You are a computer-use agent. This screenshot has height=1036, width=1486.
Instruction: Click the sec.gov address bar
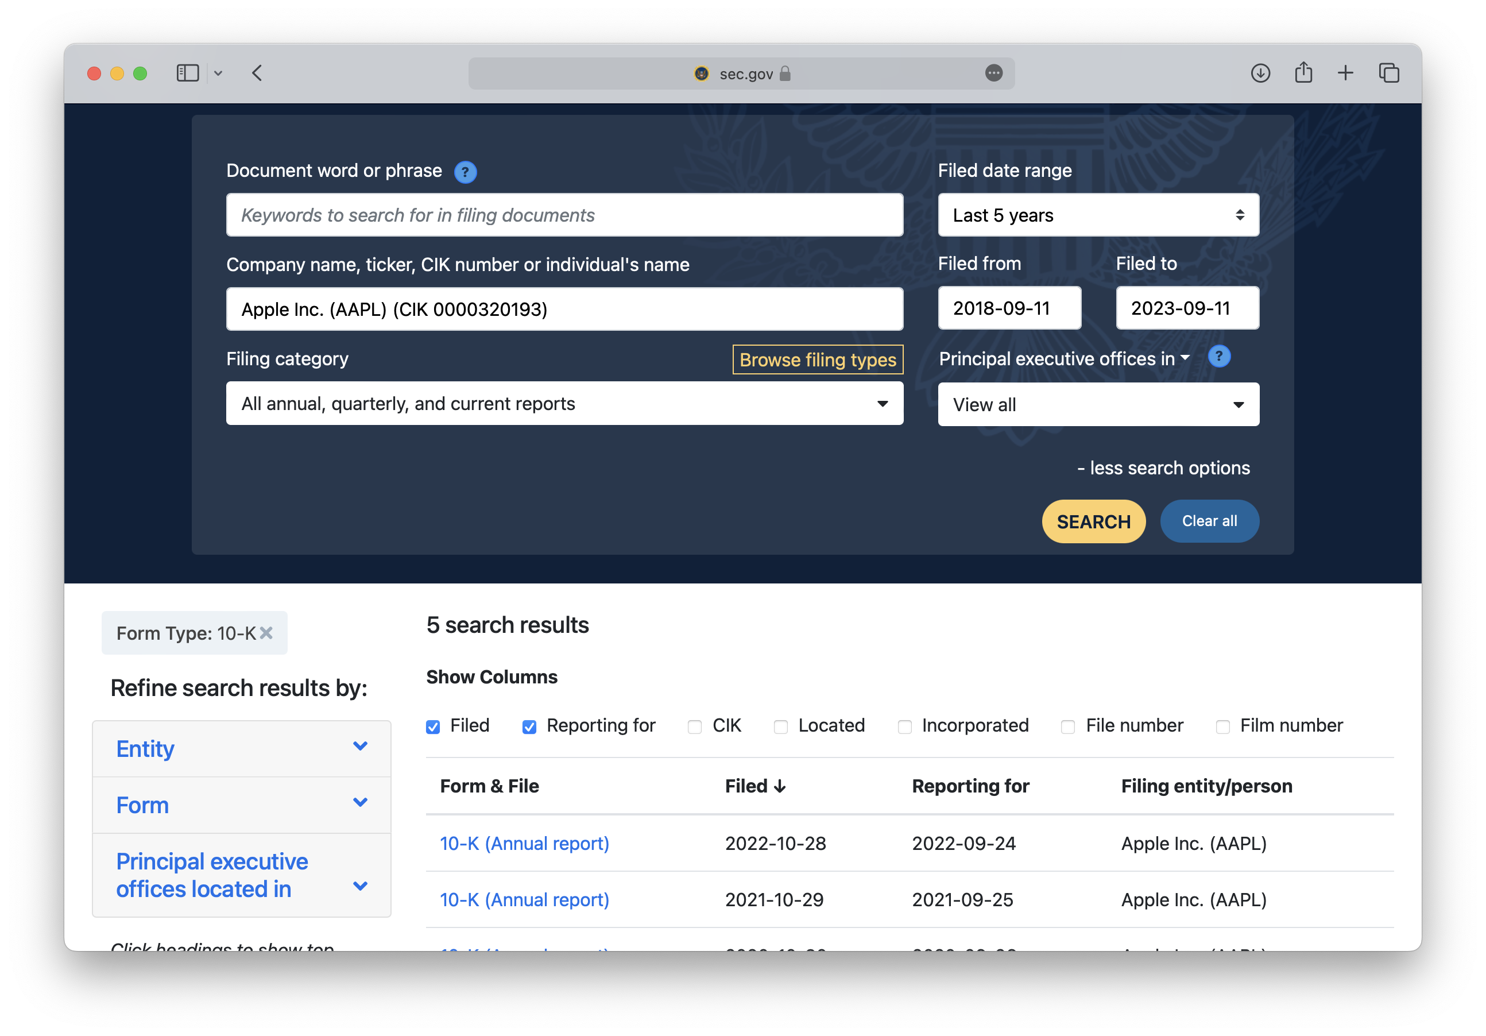click(741, 73)
